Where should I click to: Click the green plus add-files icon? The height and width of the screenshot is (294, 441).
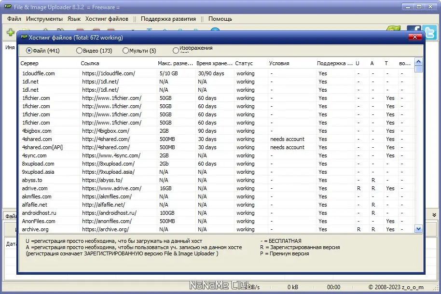[x=11, y=32]
